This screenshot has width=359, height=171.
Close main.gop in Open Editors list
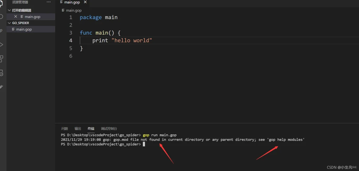point(15,16)
